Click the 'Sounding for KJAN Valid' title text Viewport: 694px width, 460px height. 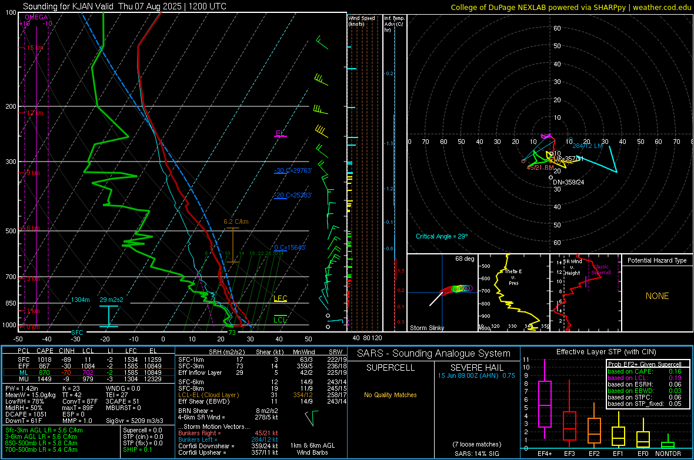[68, 6]
